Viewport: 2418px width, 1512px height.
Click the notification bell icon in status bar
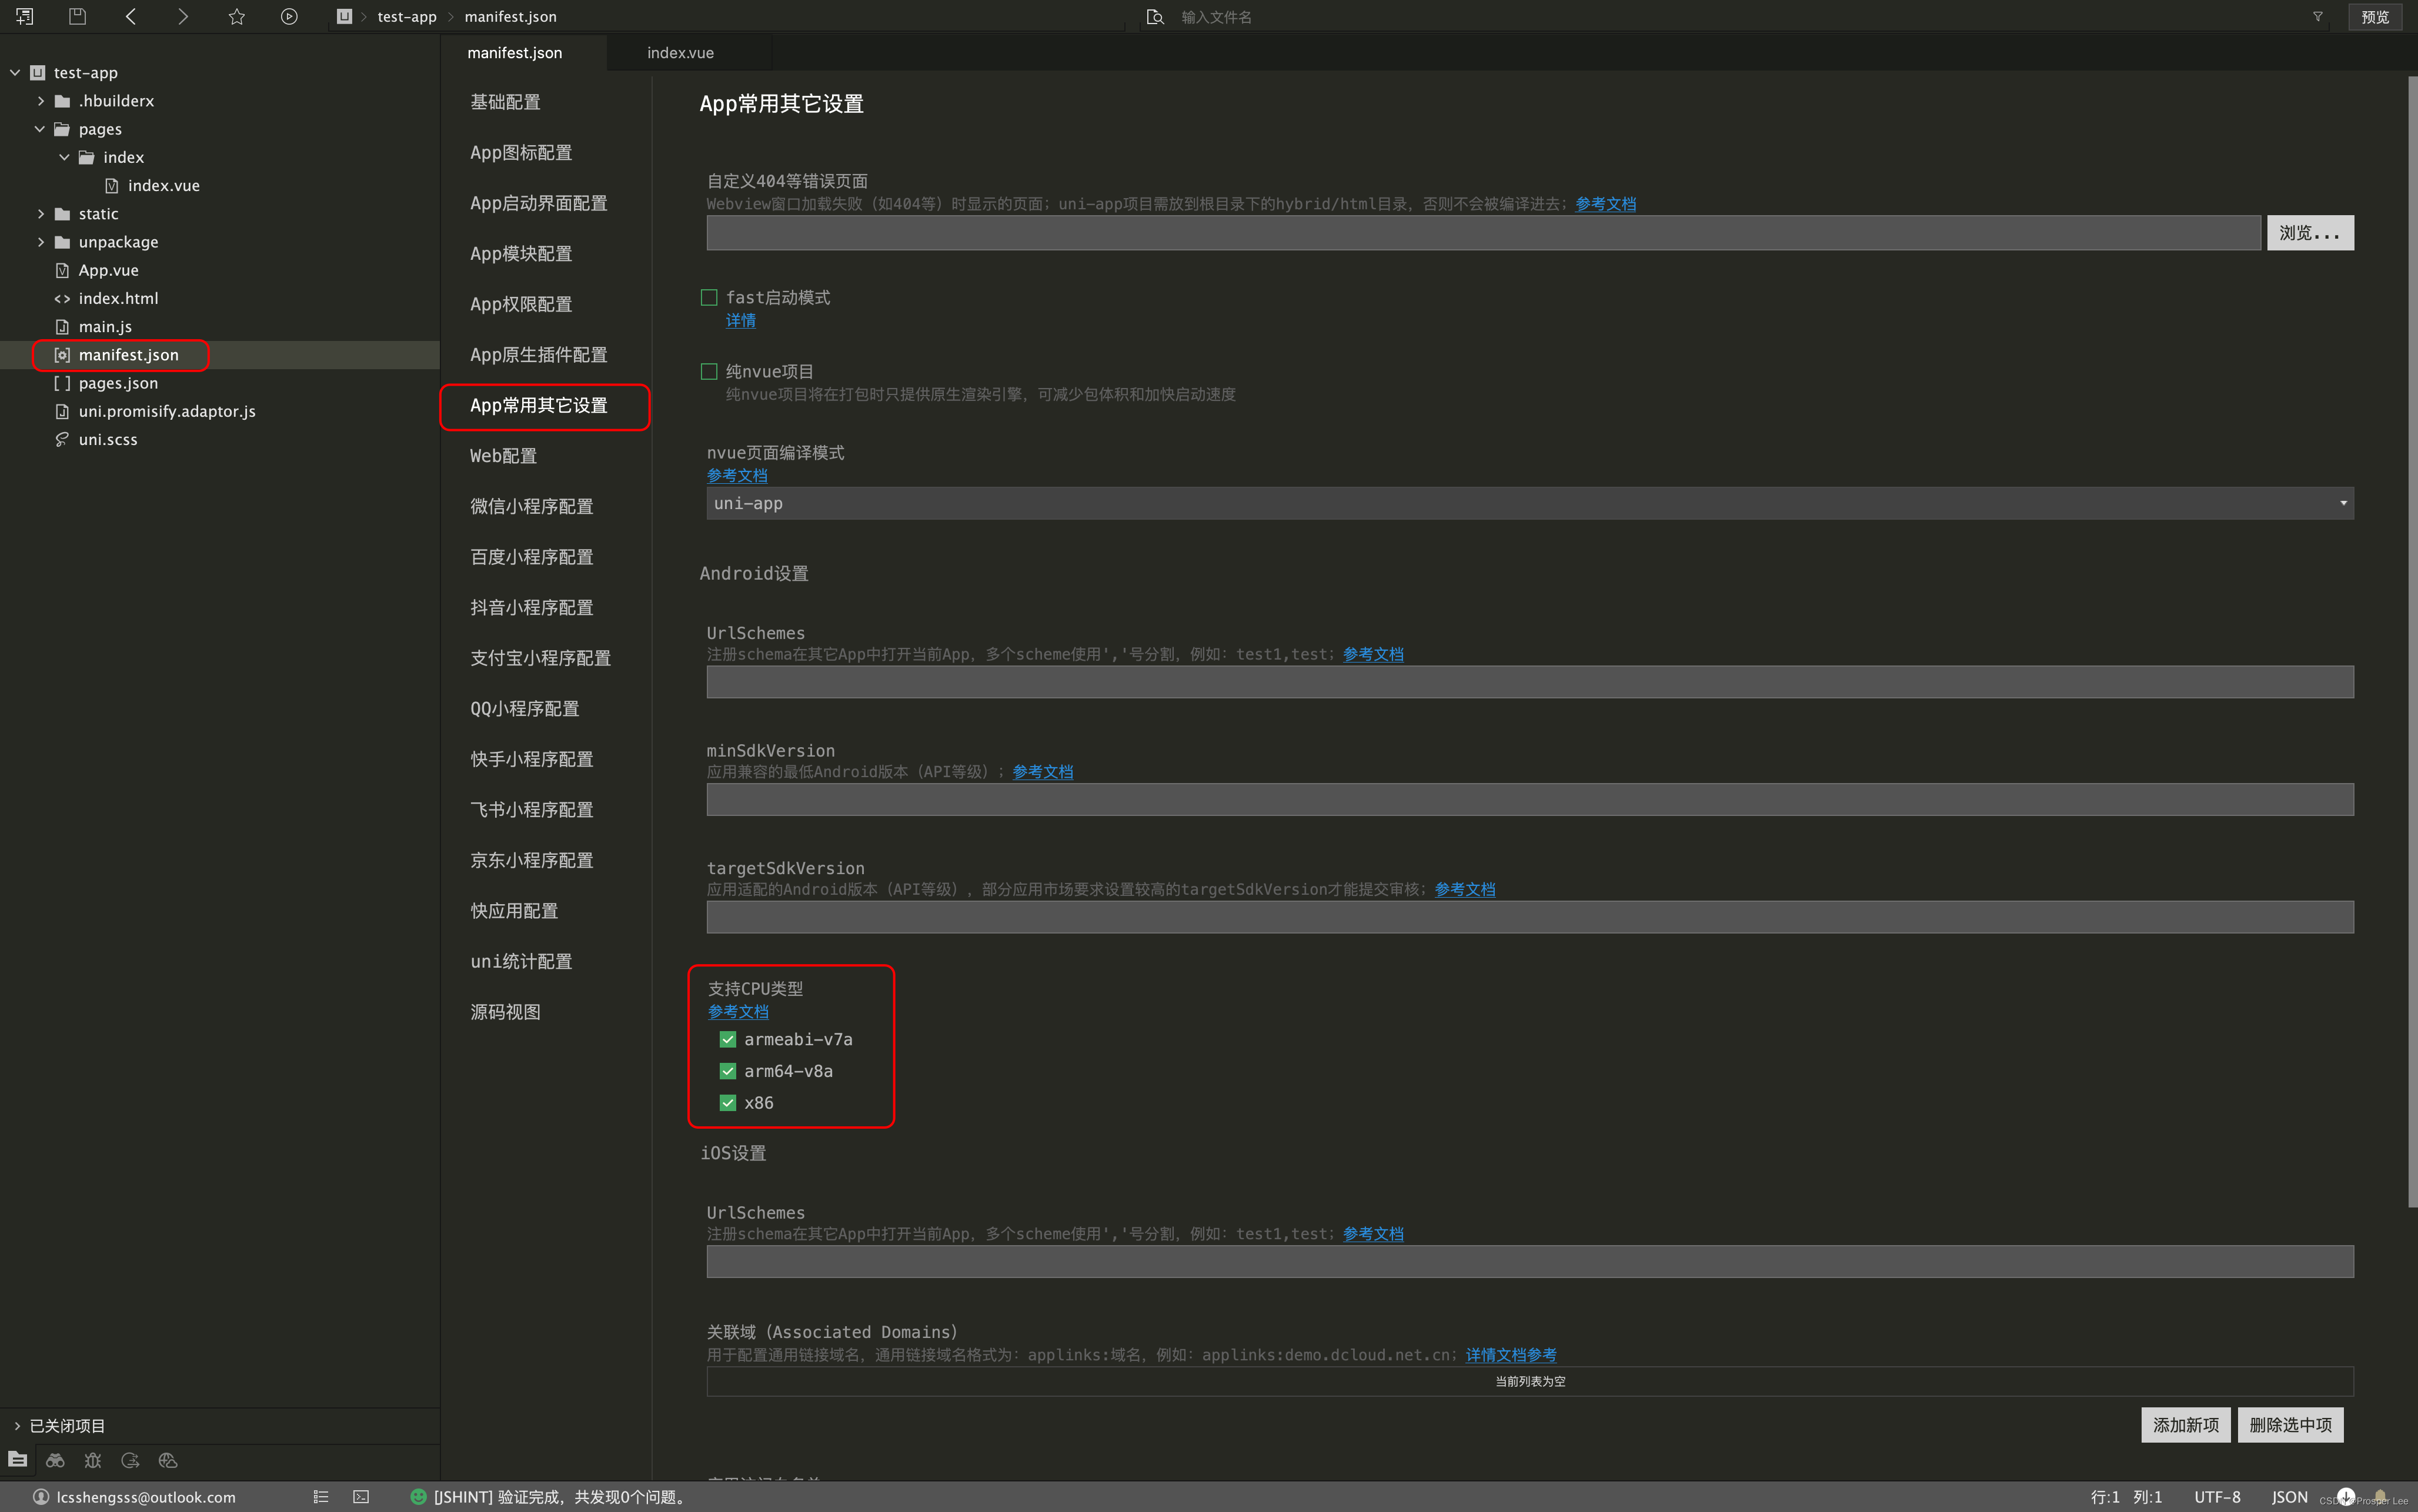[x=2381, y=1497]
